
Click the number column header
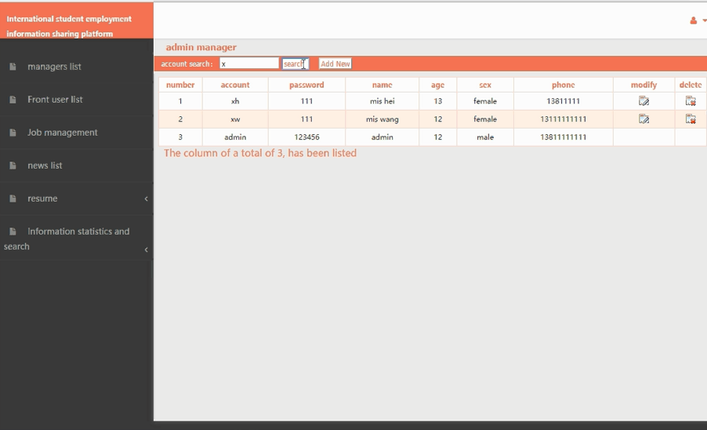coord(180,85)
